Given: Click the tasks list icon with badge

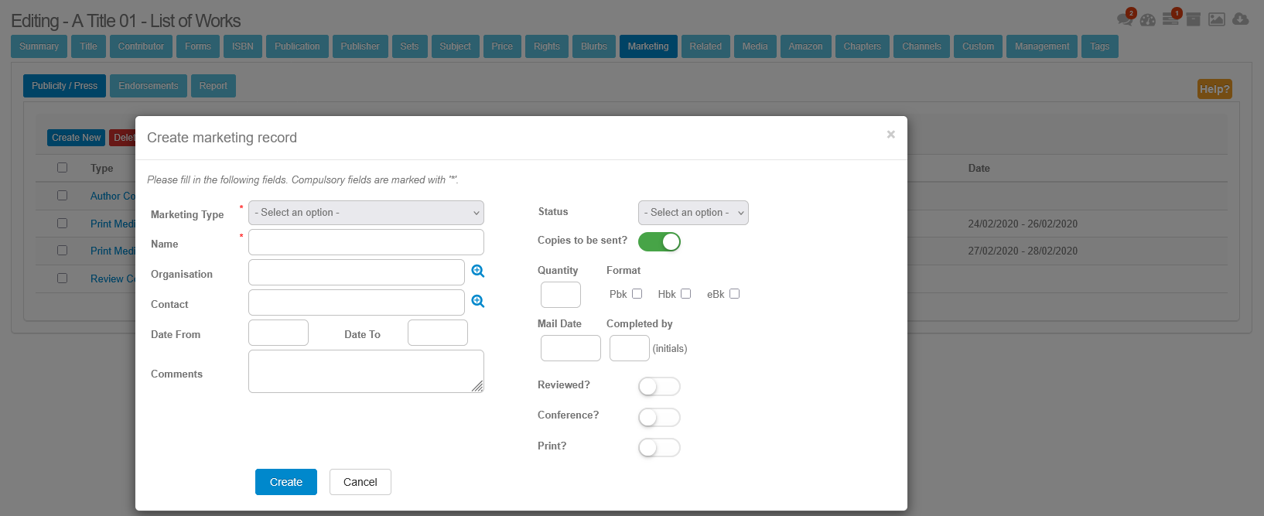Looking at the screenshot, I should [1170, 19].
